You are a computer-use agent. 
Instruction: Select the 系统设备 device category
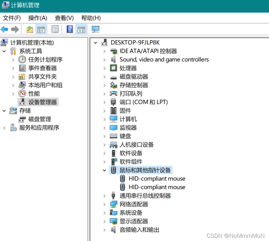(131, 213)
